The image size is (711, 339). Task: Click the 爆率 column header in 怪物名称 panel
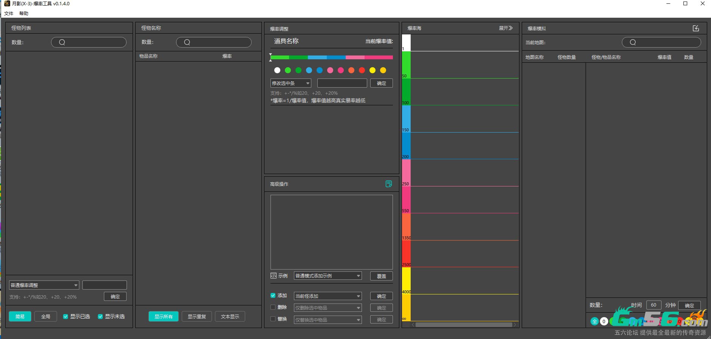227,56
